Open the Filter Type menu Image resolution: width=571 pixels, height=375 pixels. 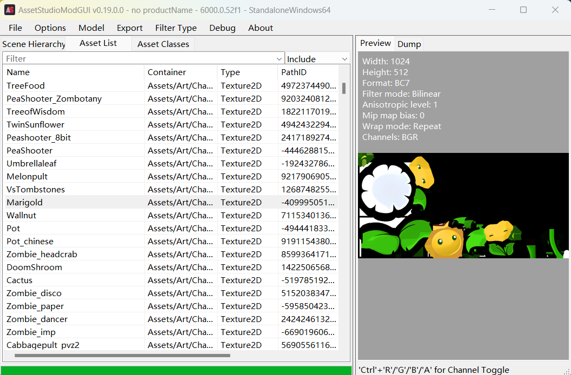point(176,28)
